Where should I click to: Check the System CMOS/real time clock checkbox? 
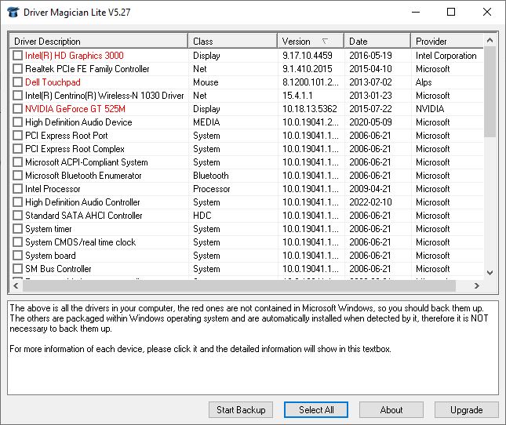tap(17, 242)
